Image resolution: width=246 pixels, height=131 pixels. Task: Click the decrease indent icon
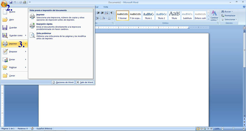click(x=98, y=13)
